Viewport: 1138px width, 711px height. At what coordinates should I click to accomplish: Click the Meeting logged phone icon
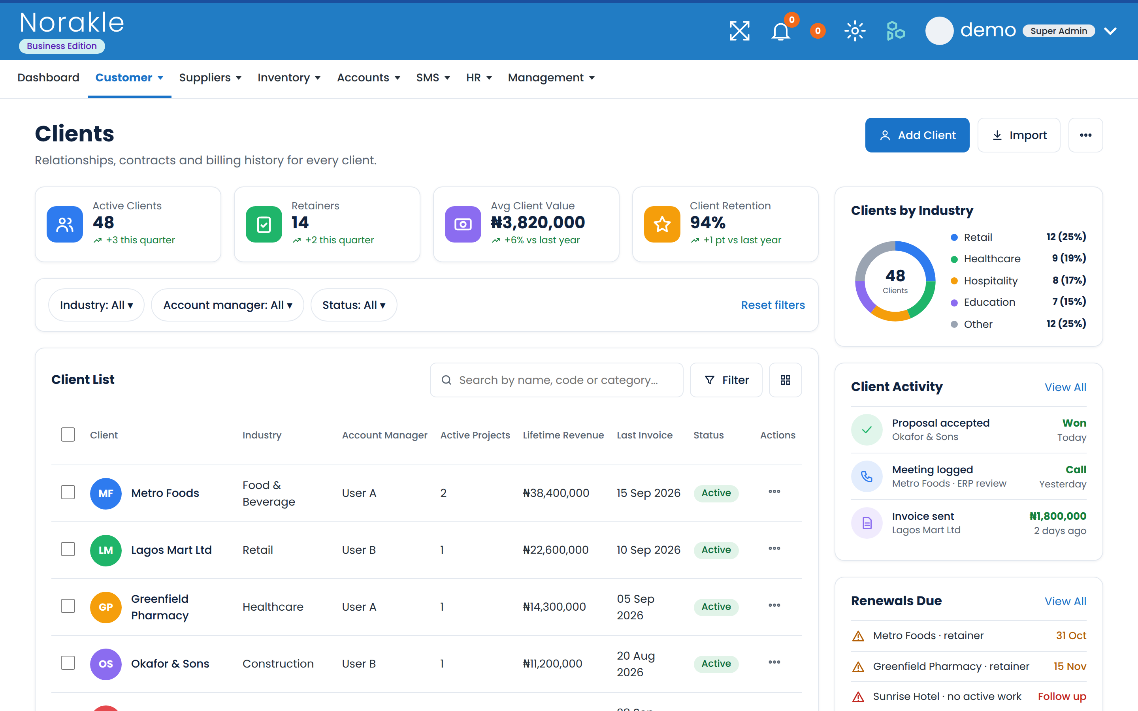tap(867, 476)
